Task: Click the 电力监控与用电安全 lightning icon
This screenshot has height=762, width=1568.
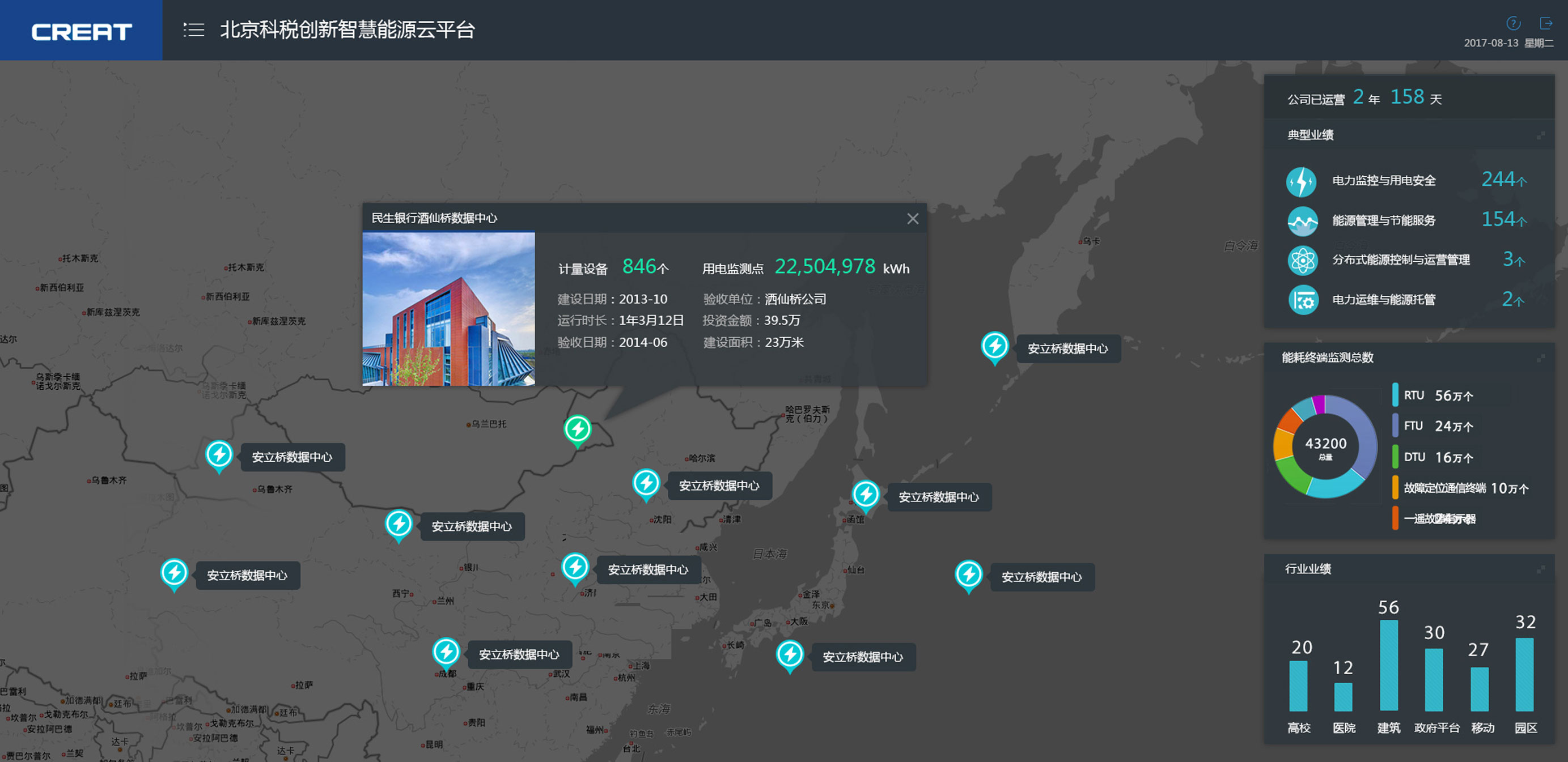Action: pyautogui.click(x=1302, y=181)
